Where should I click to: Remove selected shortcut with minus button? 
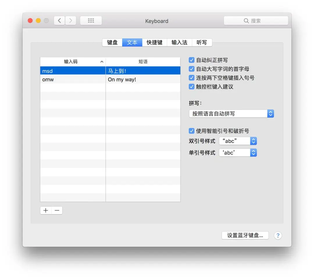coord(57,210)
